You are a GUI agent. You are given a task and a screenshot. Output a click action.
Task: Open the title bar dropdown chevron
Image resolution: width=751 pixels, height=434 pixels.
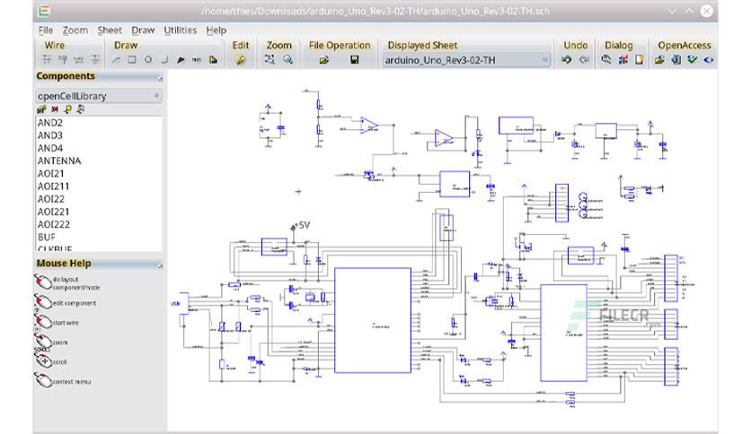(672, 11)
